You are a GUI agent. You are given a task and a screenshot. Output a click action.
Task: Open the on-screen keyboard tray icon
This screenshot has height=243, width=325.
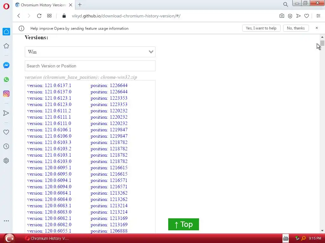coord(286,239)
